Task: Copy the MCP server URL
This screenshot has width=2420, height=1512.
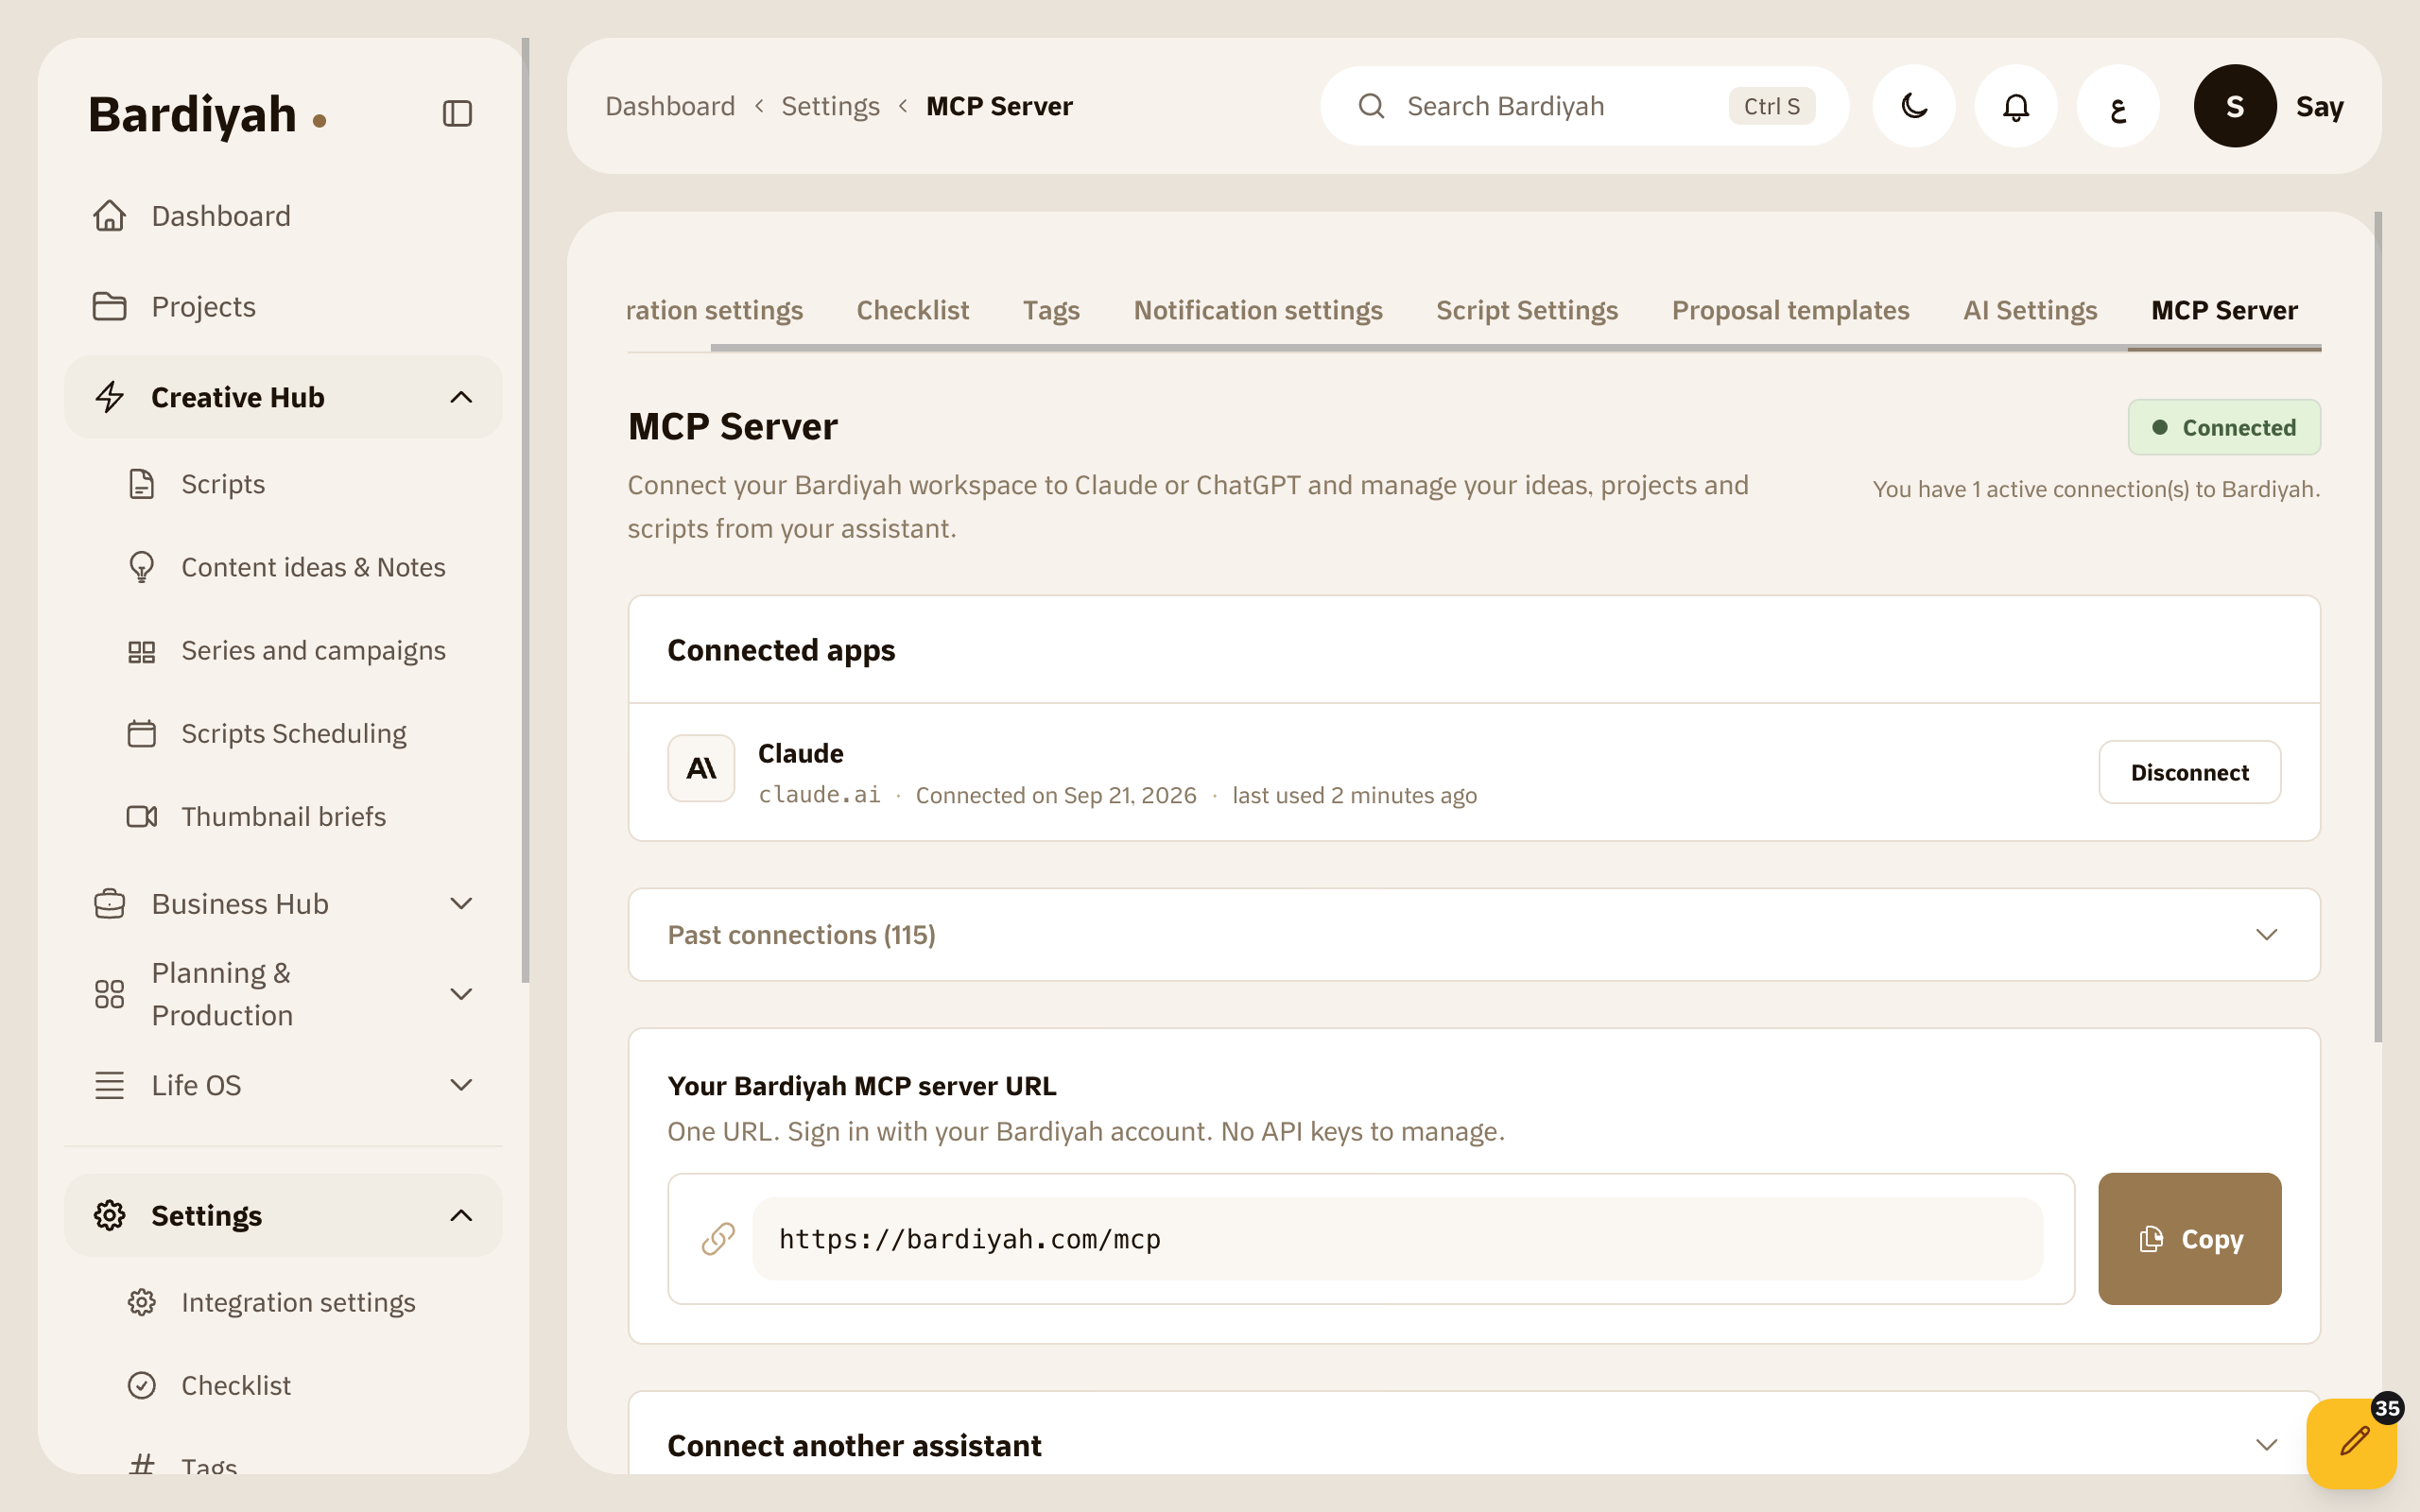Action: coord(2189,1239)
